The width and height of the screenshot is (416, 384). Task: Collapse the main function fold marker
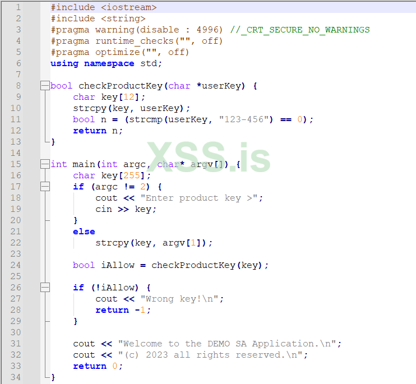(45, 164)
